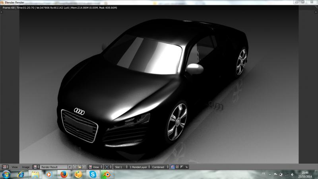The width and height of the screenshot is (318, 179).
Task: Toggle Color and Alpha channel display
Action: (173, 167)
